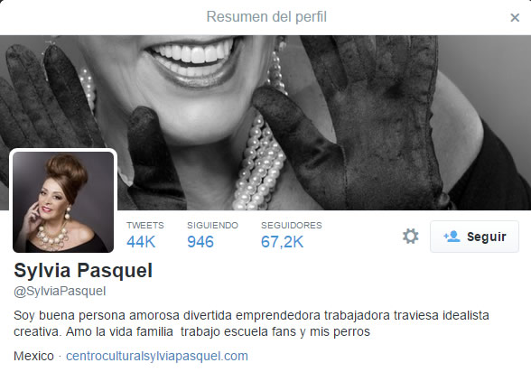
Task: Visit centroculturalsylviapasquel.com link
Action: [157, 356]
